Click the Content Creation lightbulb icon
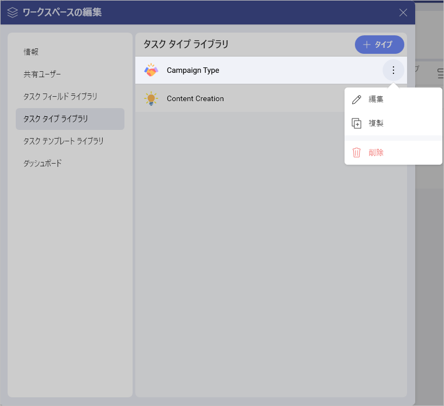This screenshot has height=406, width=444. pyautogui.click(x=151, y=98)
